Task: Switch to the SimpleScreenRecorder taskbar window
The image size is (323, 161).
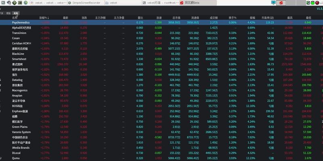Action: tap(85, 3)
